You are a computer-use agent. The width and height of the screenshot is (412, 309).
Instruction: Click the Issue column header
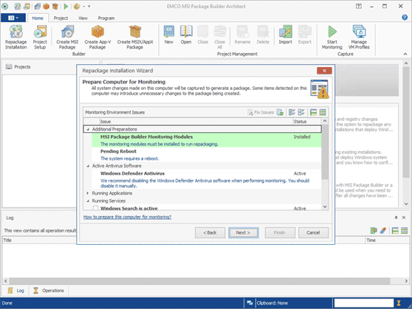coord(196,122)
